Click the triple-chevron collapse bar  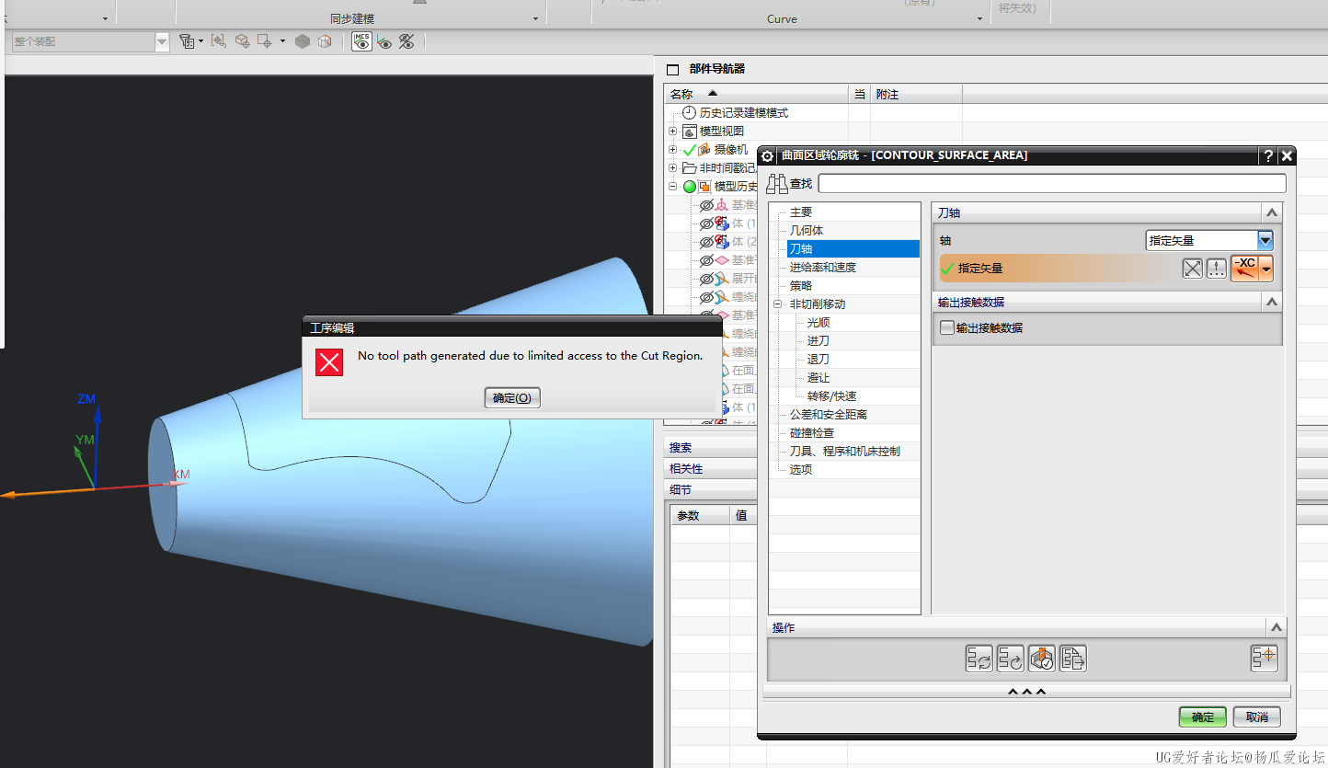point(1026,692)
